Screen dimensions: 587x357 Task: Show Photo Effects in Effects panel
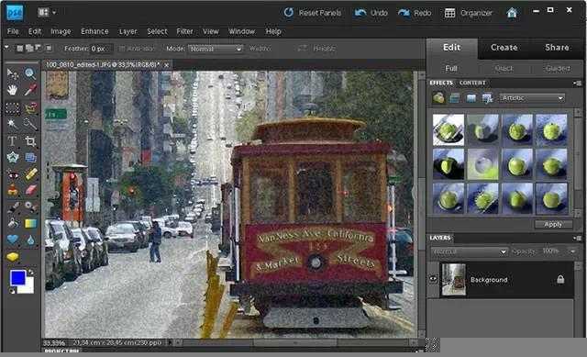click(x=471, y=98)
